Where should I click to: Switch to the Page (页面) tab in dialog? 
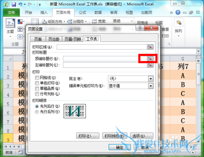(38, 39)
